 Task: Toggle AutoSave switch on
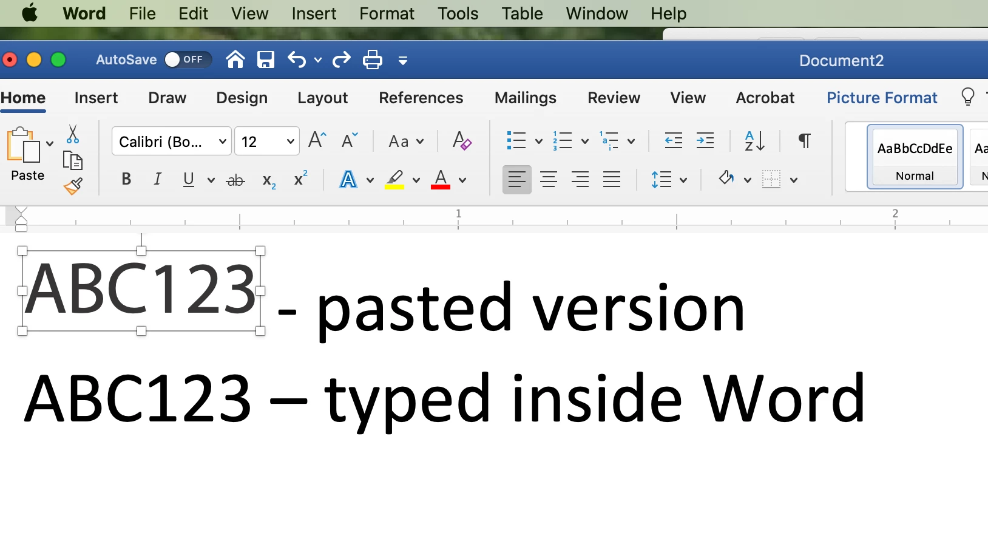(188, 60)
